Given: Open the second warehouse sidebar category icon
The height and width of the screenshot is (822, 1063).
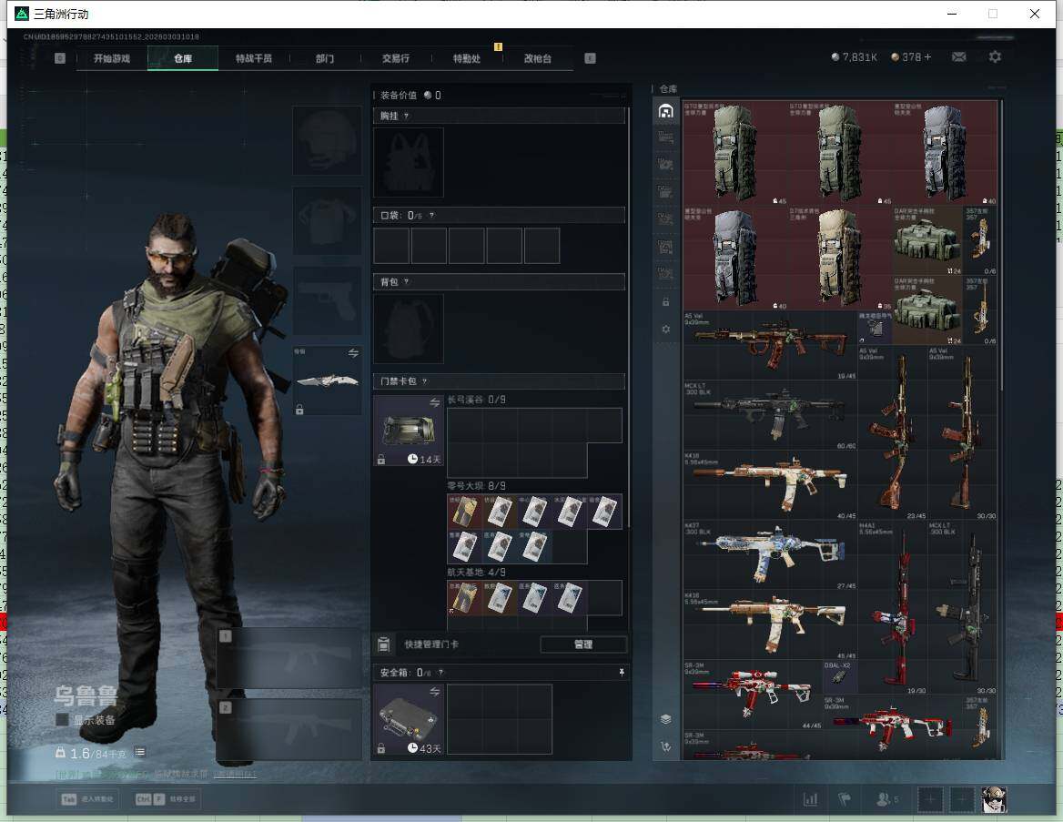Looking at the screenshot, I should tap(665, 137).
